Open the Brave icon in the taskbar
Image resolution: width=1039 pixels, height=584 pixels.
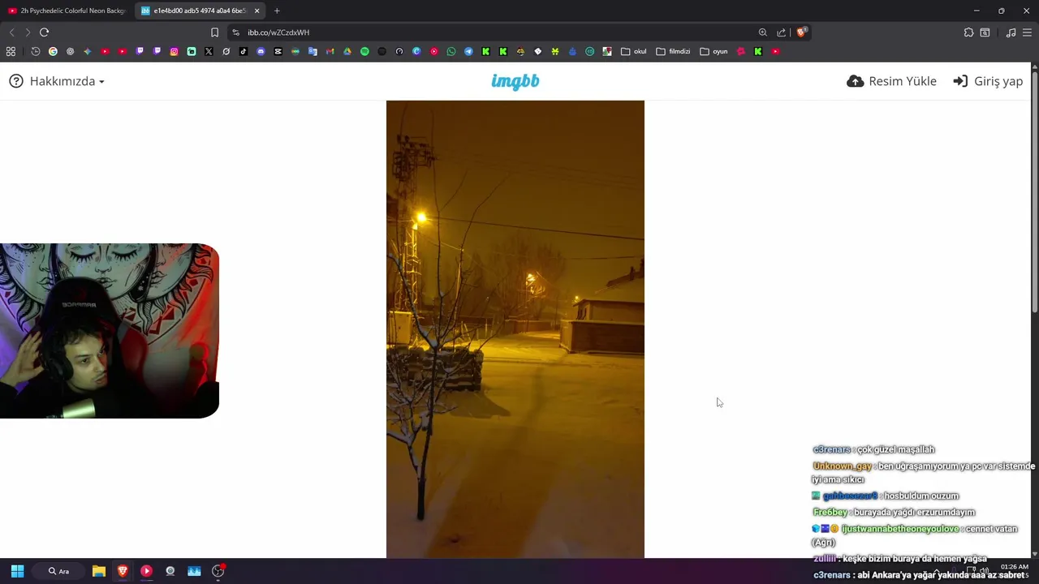click(x=123, y=571)
